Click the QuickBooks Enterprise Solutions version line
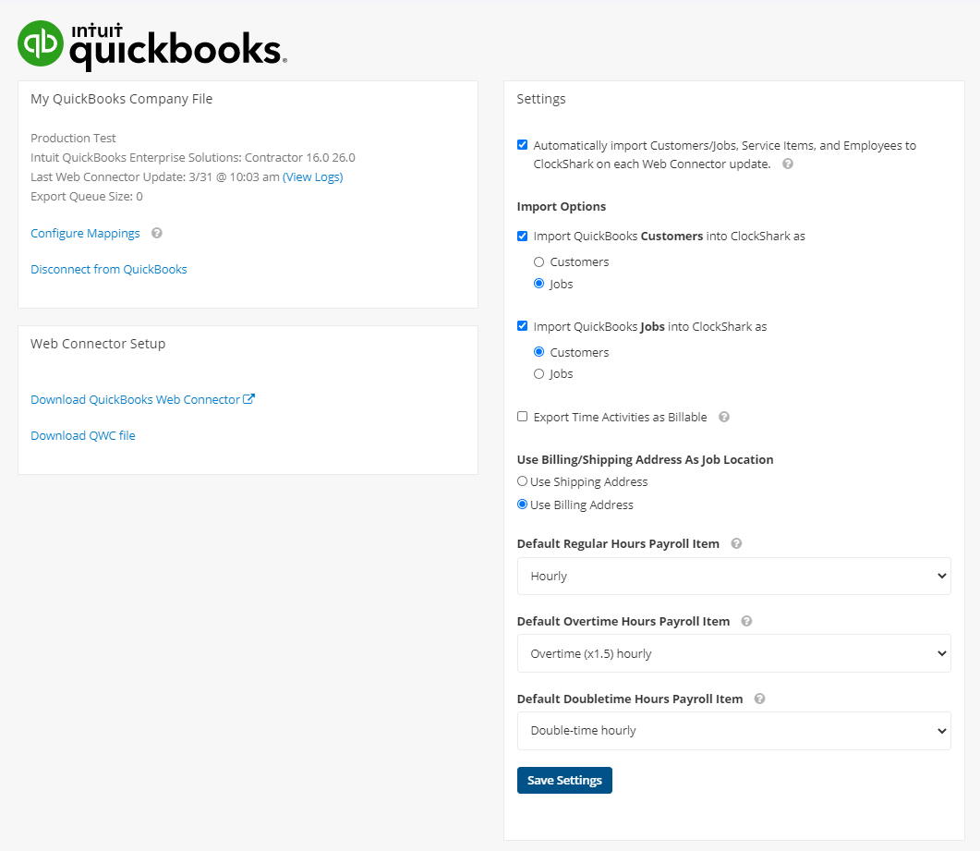This screenshot has width=980, height=851. 193,158
